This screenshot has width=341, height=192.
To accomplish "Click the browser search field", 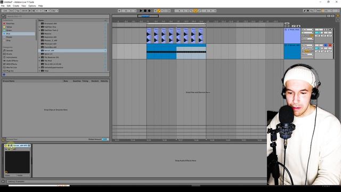I will pyautogui.click(x=58, y=17).
